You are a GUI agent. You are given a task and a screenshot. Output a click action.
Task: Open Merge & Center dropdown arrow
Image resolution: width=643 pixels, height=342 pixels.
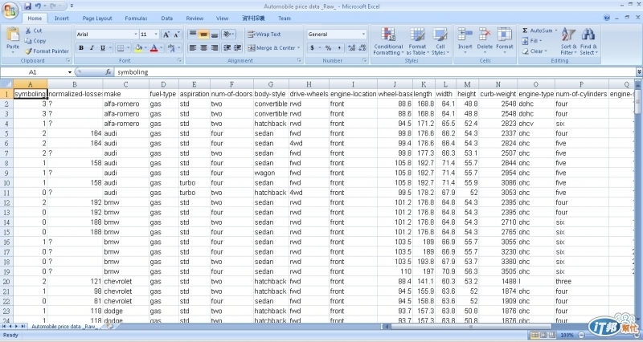(298, 48)
